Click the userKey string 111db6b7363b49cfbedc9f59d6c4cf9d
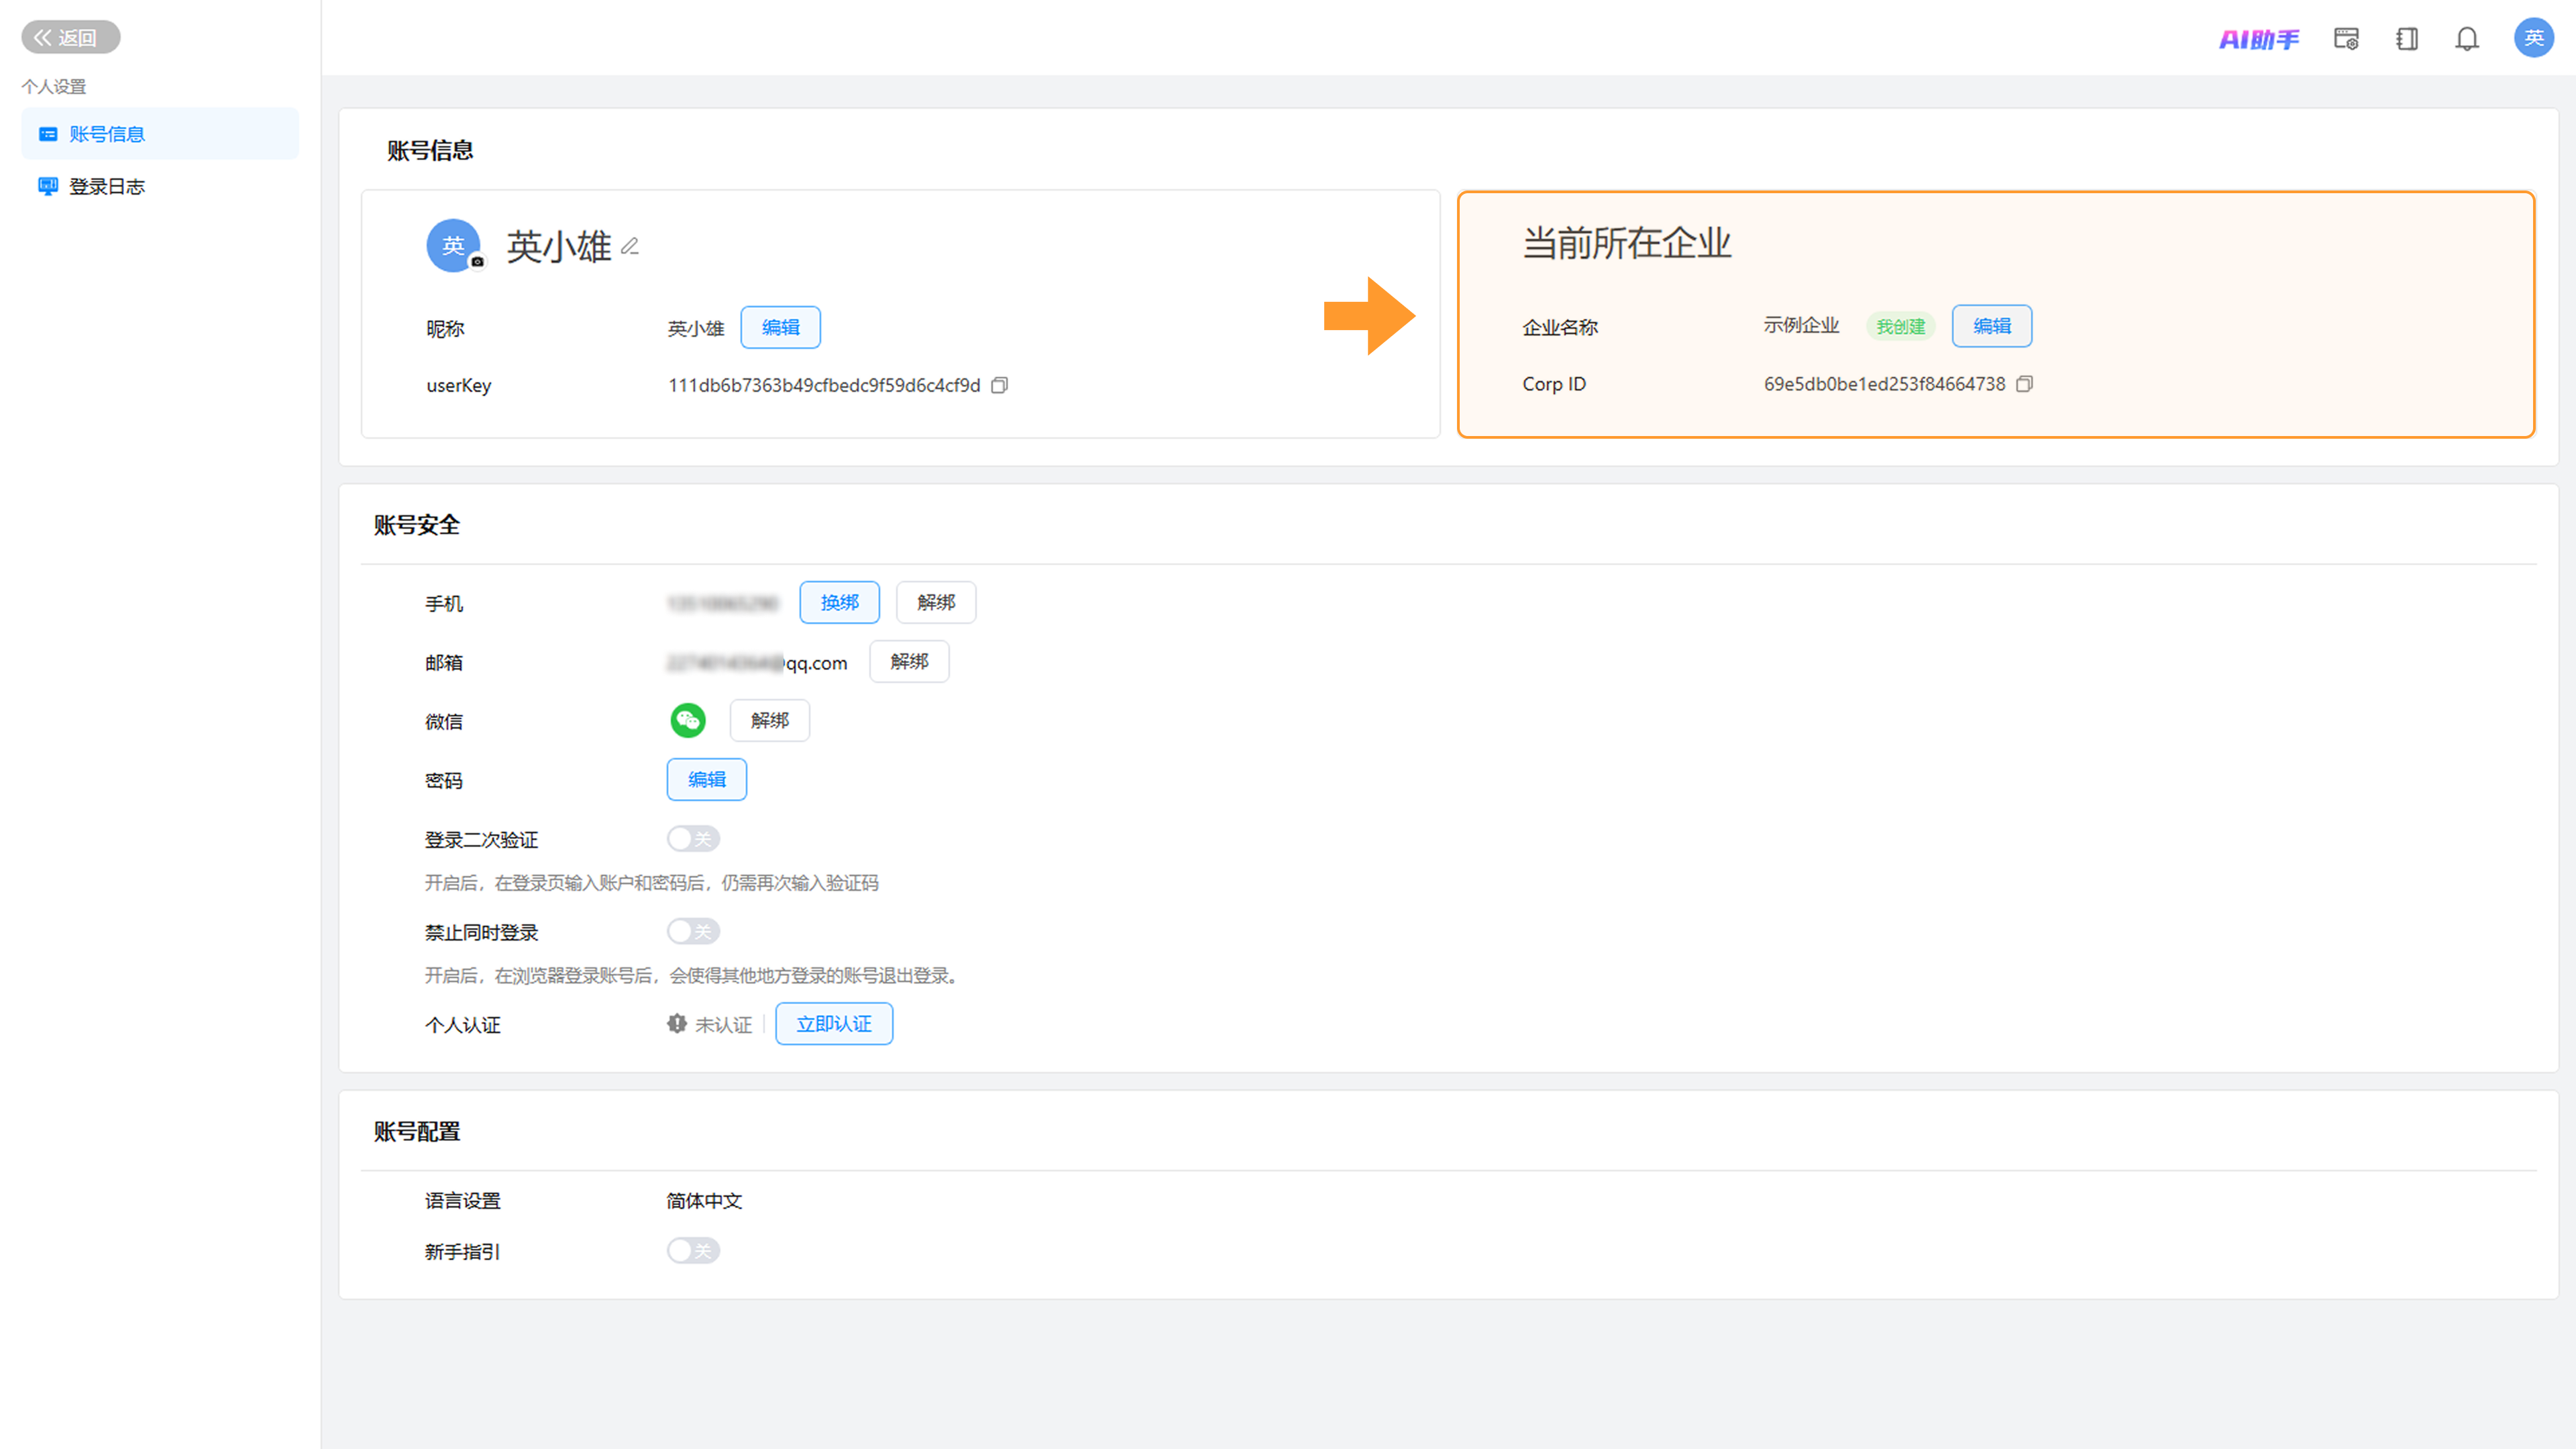 [824, 385]
